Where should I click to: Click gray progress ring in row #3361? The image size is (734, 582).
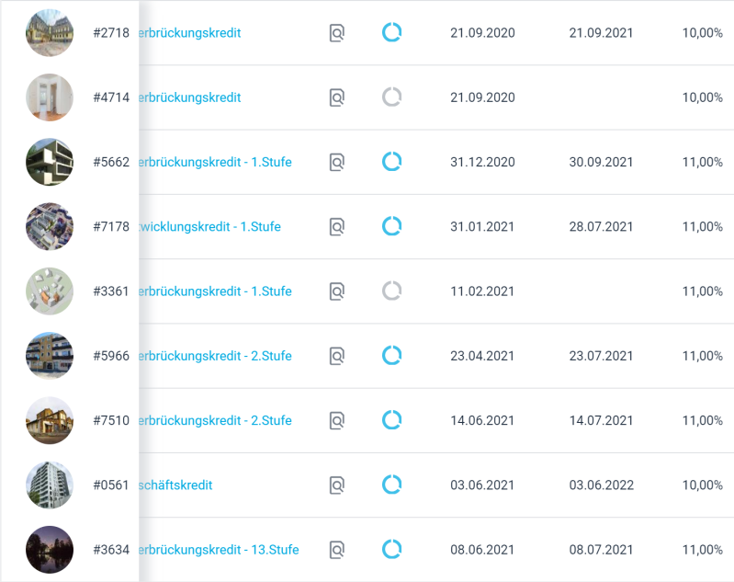[x=391, y=291]
